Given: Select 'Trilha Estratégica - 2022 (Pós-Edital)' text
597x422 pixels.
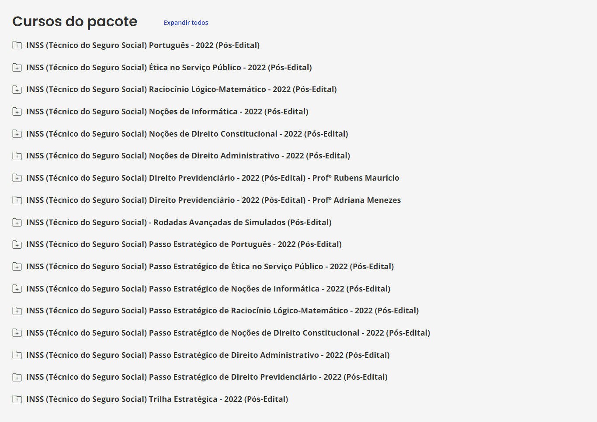Looking at the screenshot, I should click(x=157, y=399).
